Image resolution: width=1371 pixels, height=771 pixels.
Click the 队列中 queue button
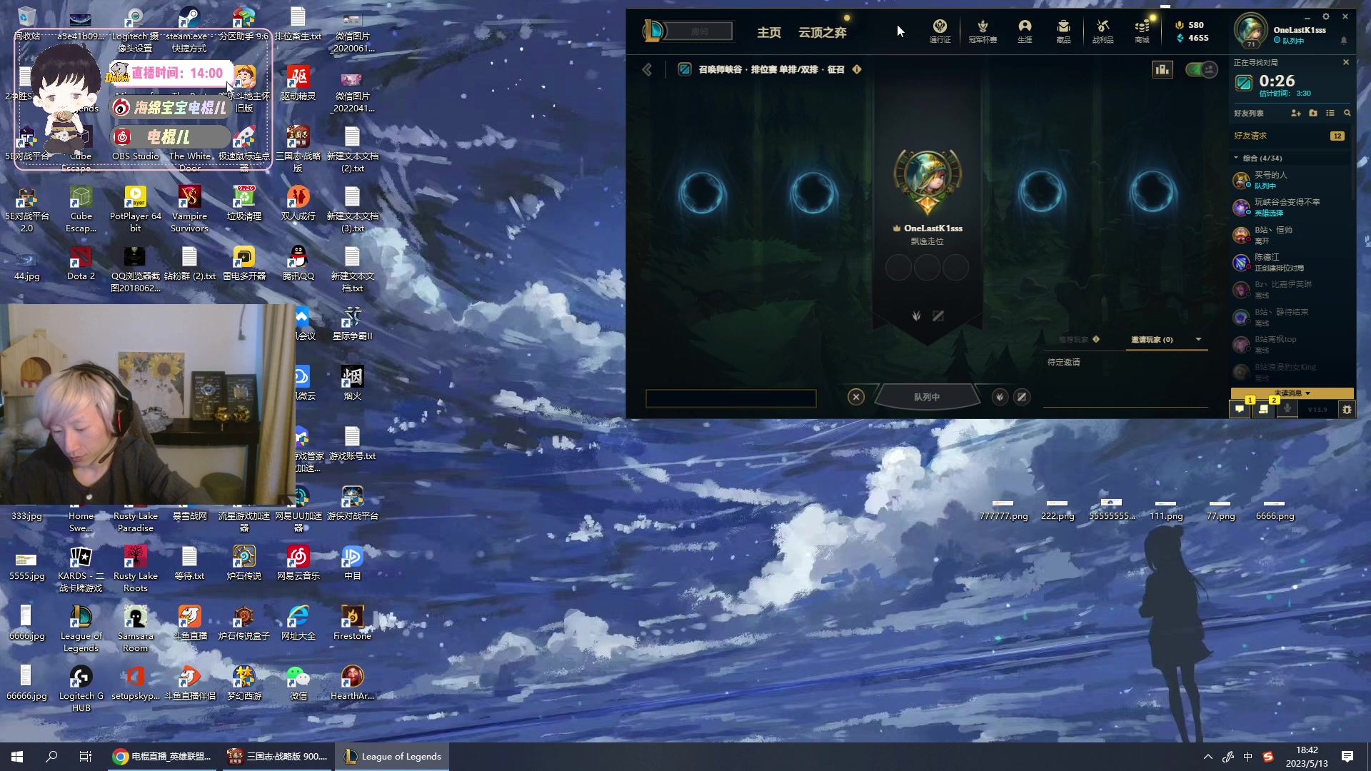pos(927,397)
